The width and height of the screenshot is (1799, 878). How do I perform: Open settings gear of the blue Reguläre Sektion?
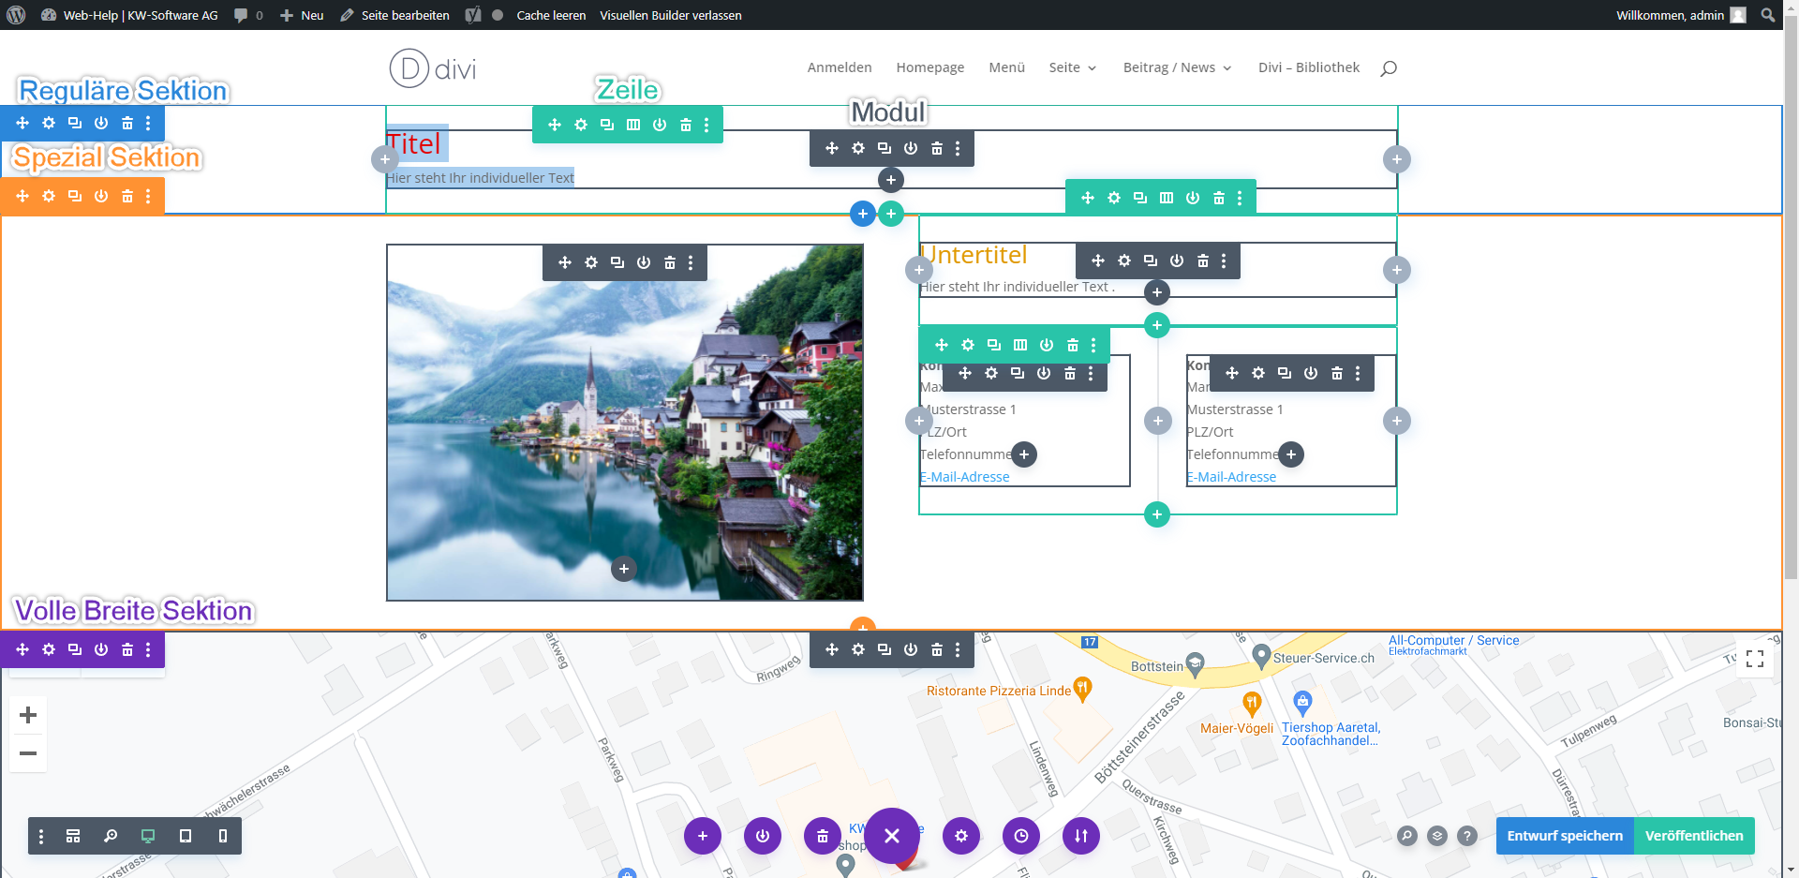pyautogui.click(x=49, y=123)
